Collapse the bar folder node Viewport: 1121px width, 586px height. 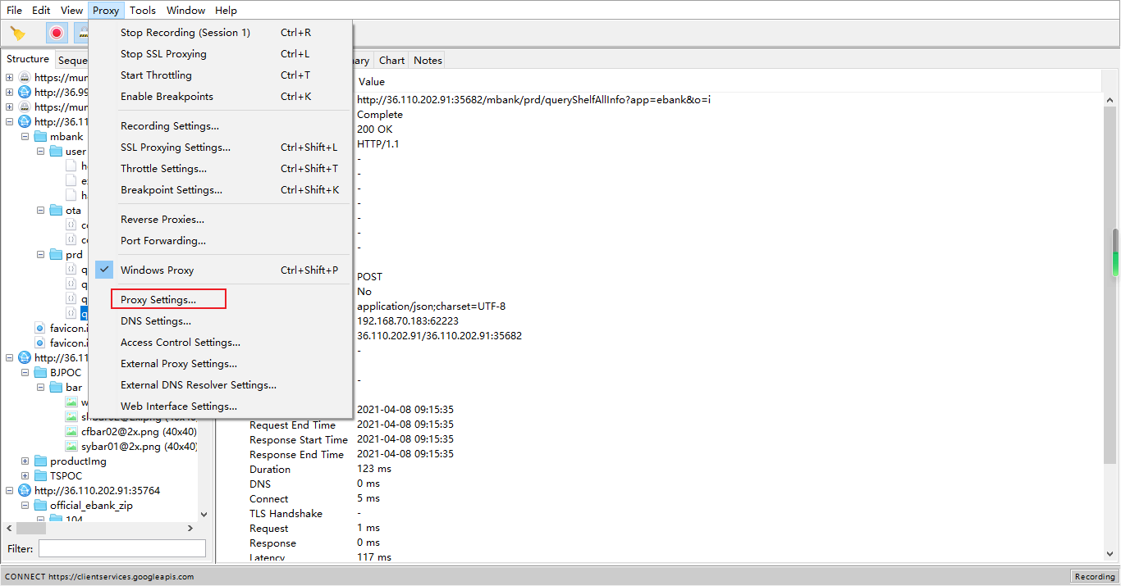click(x=41, y=388)
